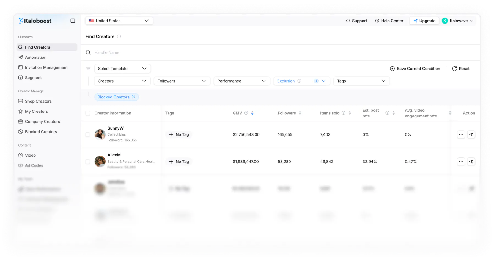Reset all filters
Viewport: 494px width, 259px height.
point(461,69)
